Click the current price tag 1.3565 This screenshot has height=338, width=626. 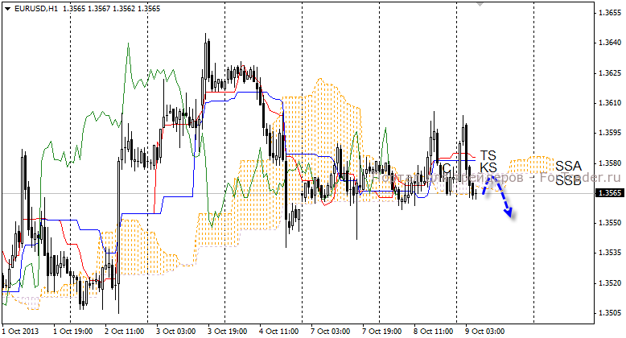(609, 193)
